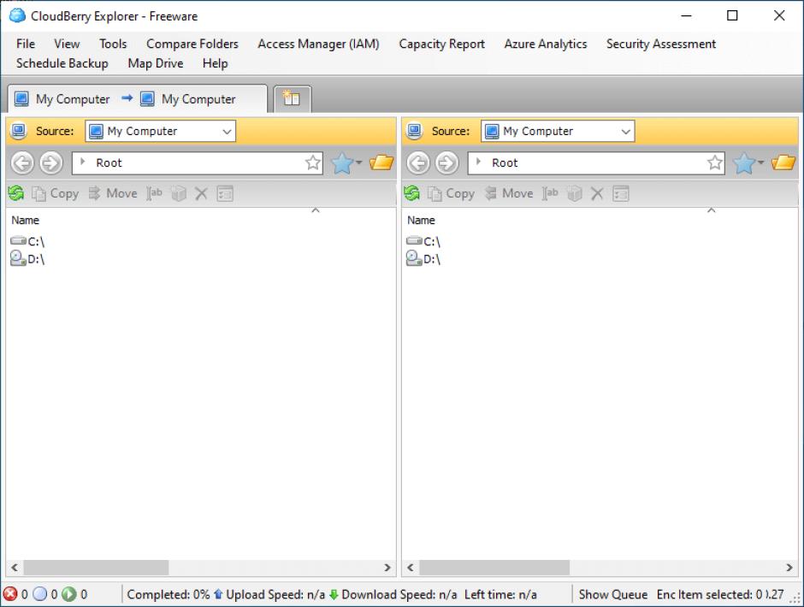This screenshot has height=607, width=804.
Task: Open Security Assessment menu
Action: (x=661, y=44)
